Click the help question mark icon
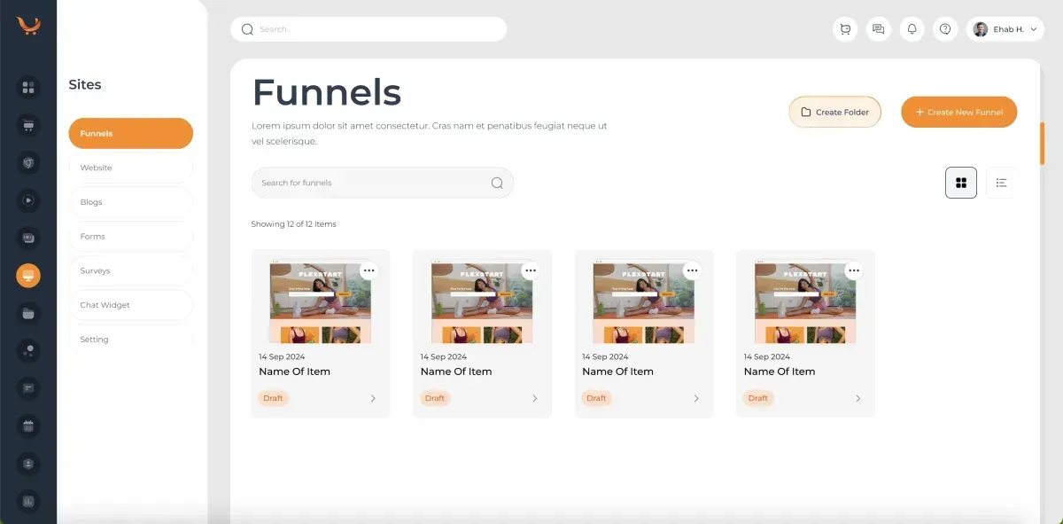 coord(945,29)
